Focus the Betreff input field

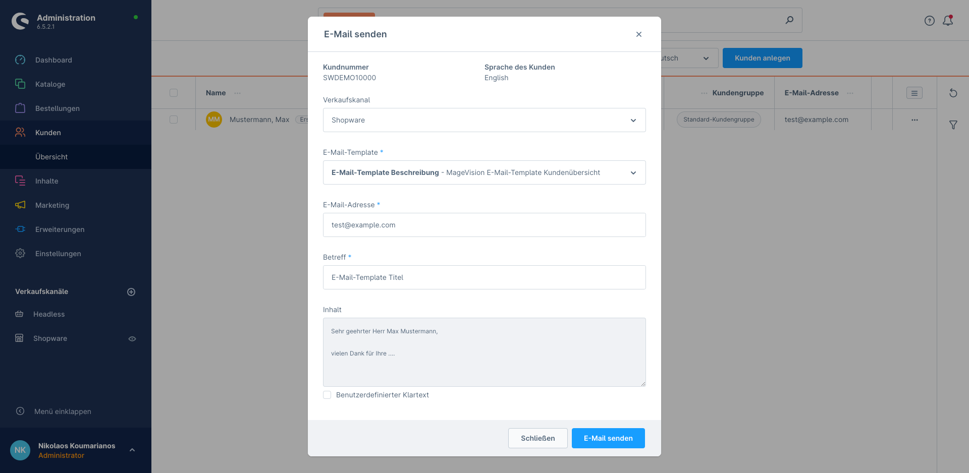(484, 277)
